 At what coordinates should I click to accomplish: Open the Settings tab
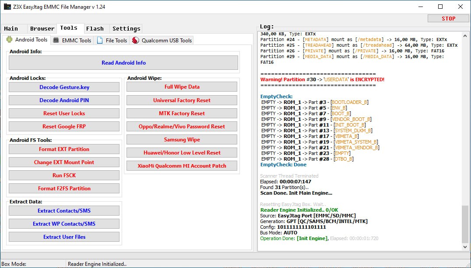coord(126,29)
